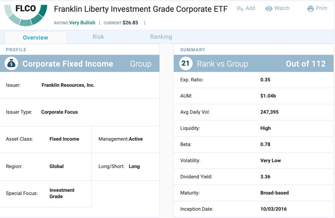Screen dimensions: 335x218
Task: Click the AUM value $1.04b
Action: (269, 96)
